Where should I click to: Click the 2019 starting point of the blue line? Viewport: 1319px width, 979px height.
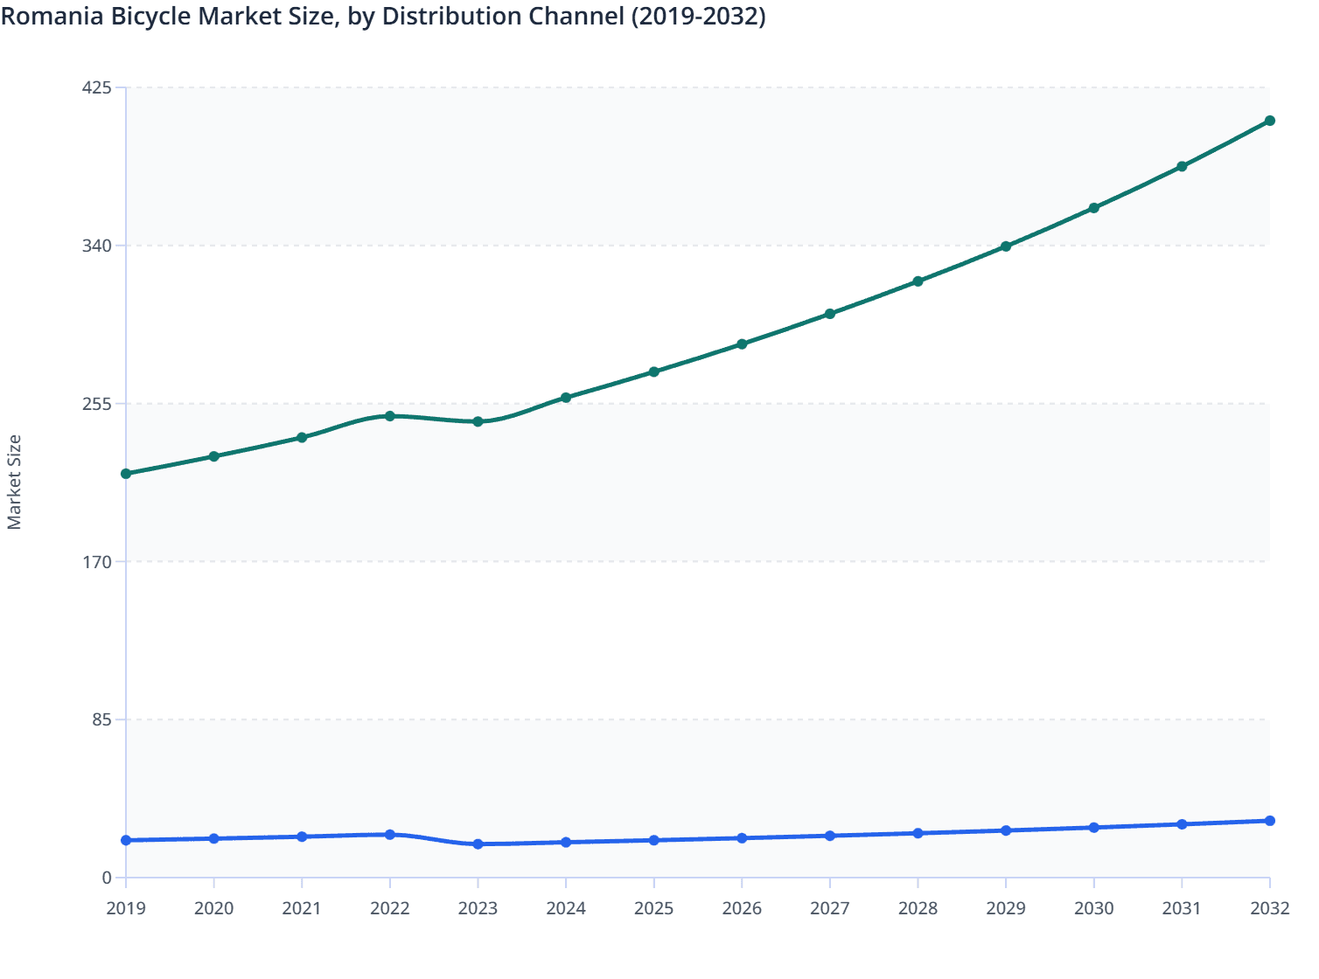[x=125, y=841]
